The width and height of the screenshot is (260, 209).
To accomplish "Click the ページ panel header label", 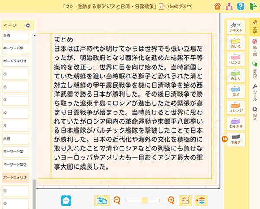I will (10, 26).
